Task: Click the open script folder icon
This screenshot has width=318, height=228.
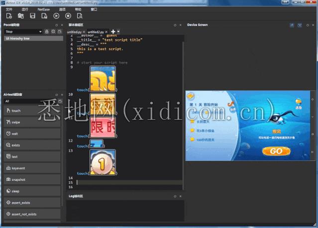Action: [x=21, y=16]
